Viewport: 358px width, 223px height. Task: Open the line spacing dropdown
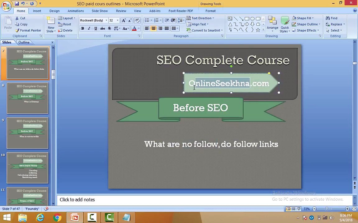pos(181,20)
